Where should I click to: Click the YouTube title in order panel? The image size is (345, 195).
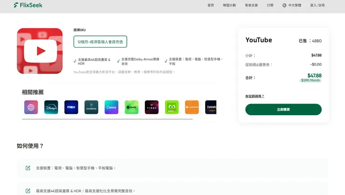coord(259,40)
